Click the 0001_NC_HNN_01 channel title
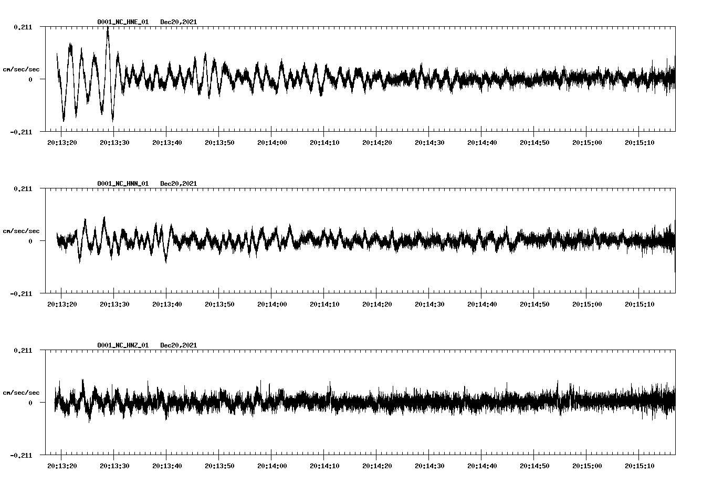This screenshot has width=713, height=485. click(x=123, y=184)
